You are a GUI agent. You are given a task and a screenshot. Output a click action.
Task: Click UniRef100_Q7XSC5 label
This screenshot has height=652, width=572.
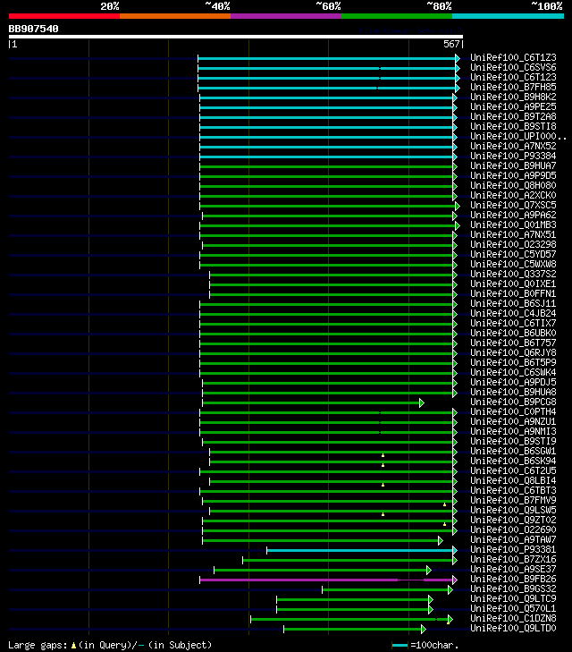coord(513,206)
